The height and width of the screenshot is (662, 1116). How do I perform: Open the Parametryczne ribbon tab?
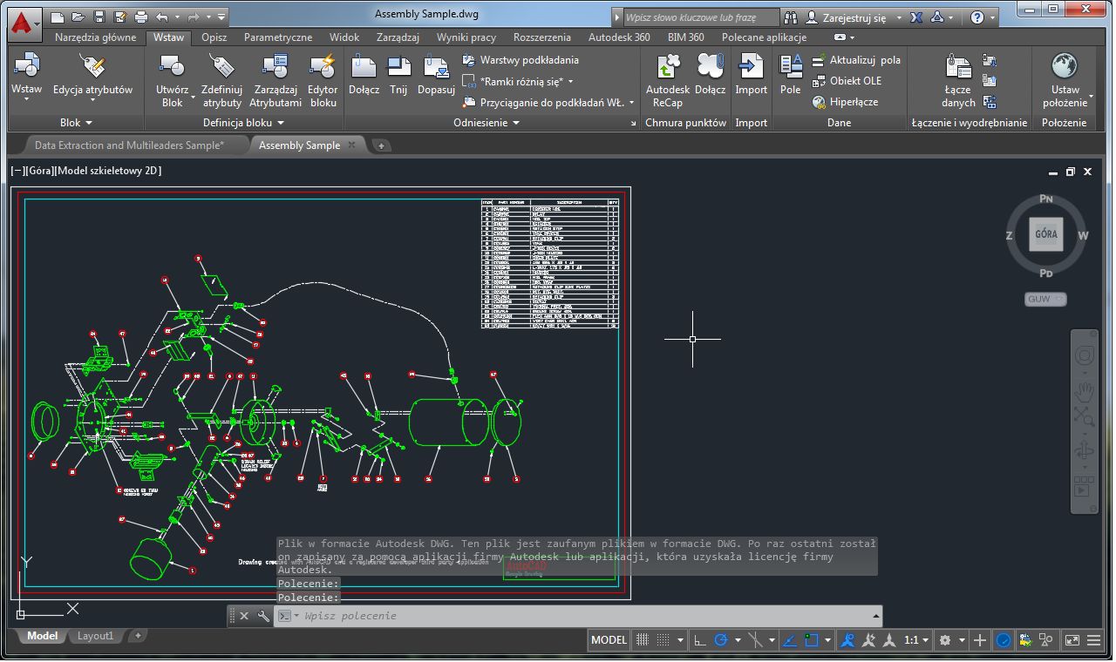click(278, 37)
